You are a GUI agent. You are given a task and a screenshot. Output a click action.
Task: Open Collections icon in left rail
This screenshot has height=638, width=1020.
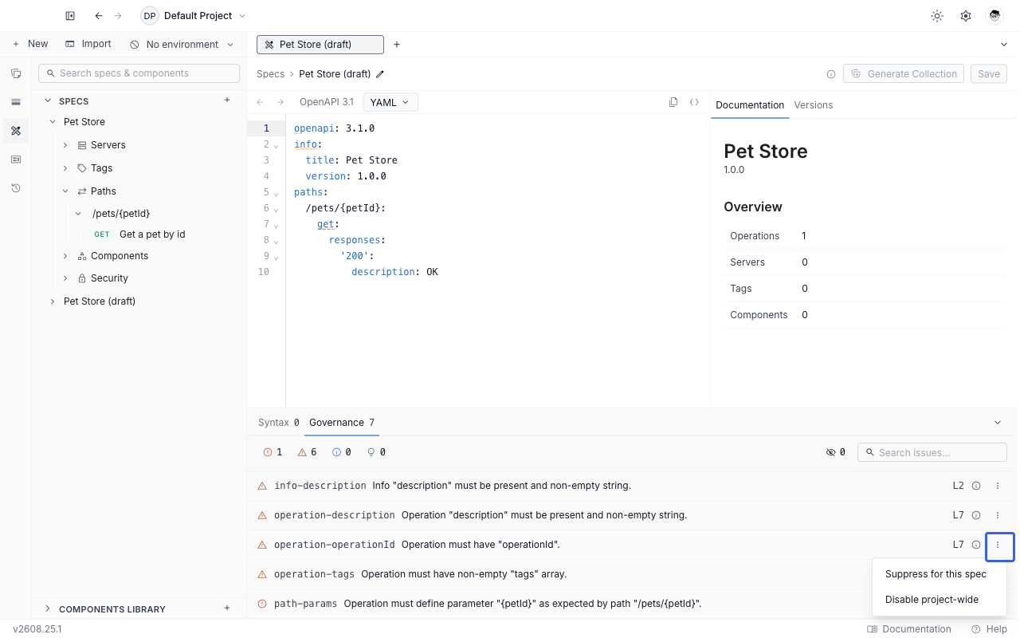(x=16, y=73)
